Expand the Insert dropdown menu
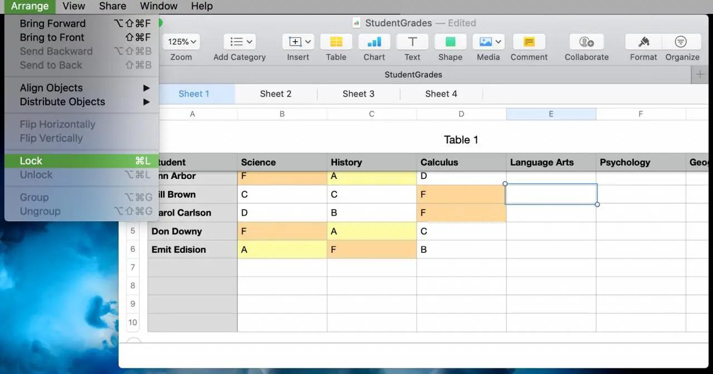The width and height of the screenshot is (713, 374). (x=298, y=42)
